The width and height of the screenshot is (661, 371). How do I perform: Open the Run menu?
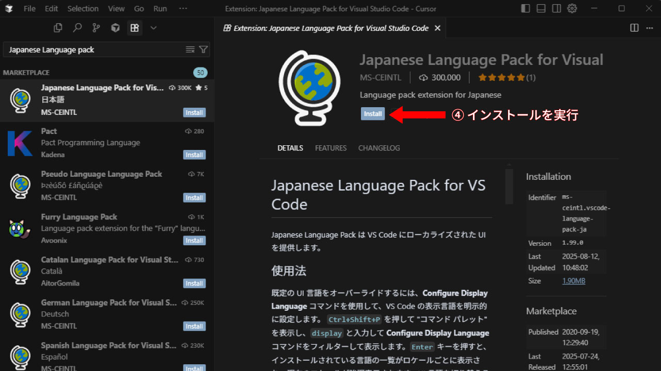160,9
